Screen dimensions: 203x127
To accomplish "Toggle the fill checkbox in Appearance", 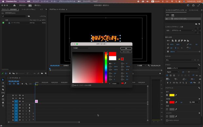I will pyautogui.click(x=167, y=95).
